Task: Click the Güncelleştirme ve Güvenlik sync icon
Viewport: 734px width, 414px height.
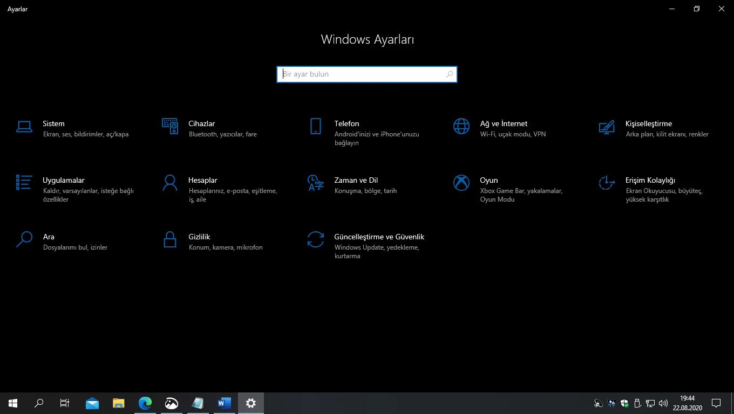Action: (x=316, y=239)
